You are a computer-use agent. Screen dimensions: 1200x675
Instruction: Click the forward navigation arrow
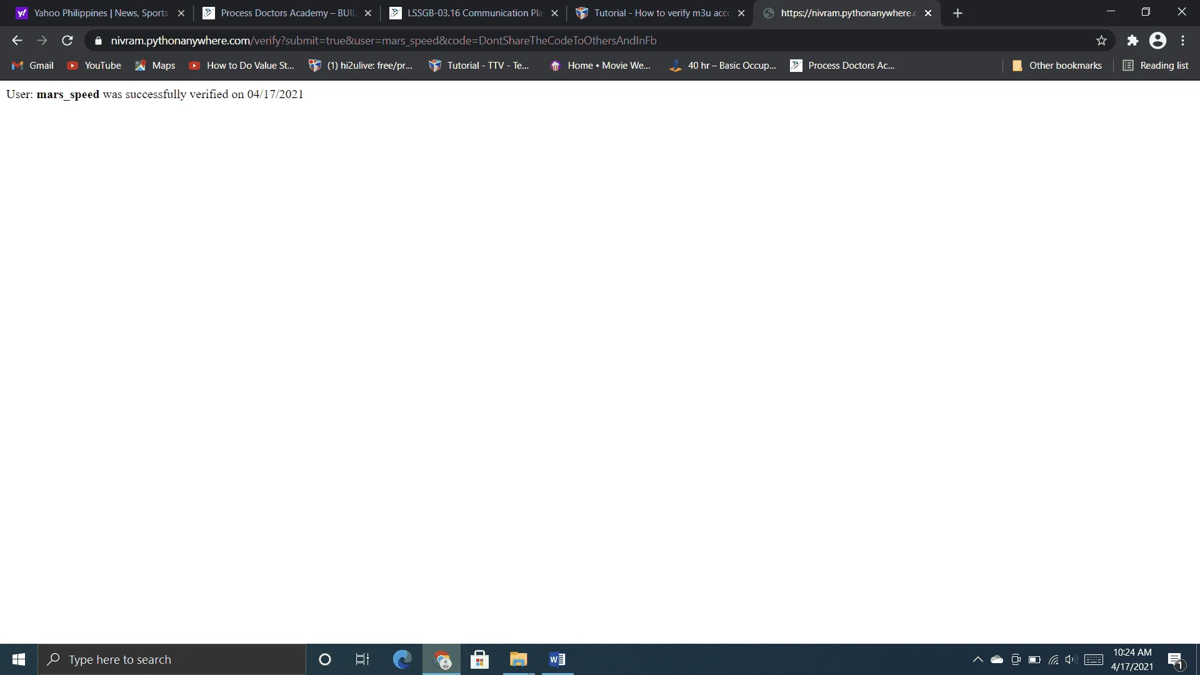tap(42, 41)
